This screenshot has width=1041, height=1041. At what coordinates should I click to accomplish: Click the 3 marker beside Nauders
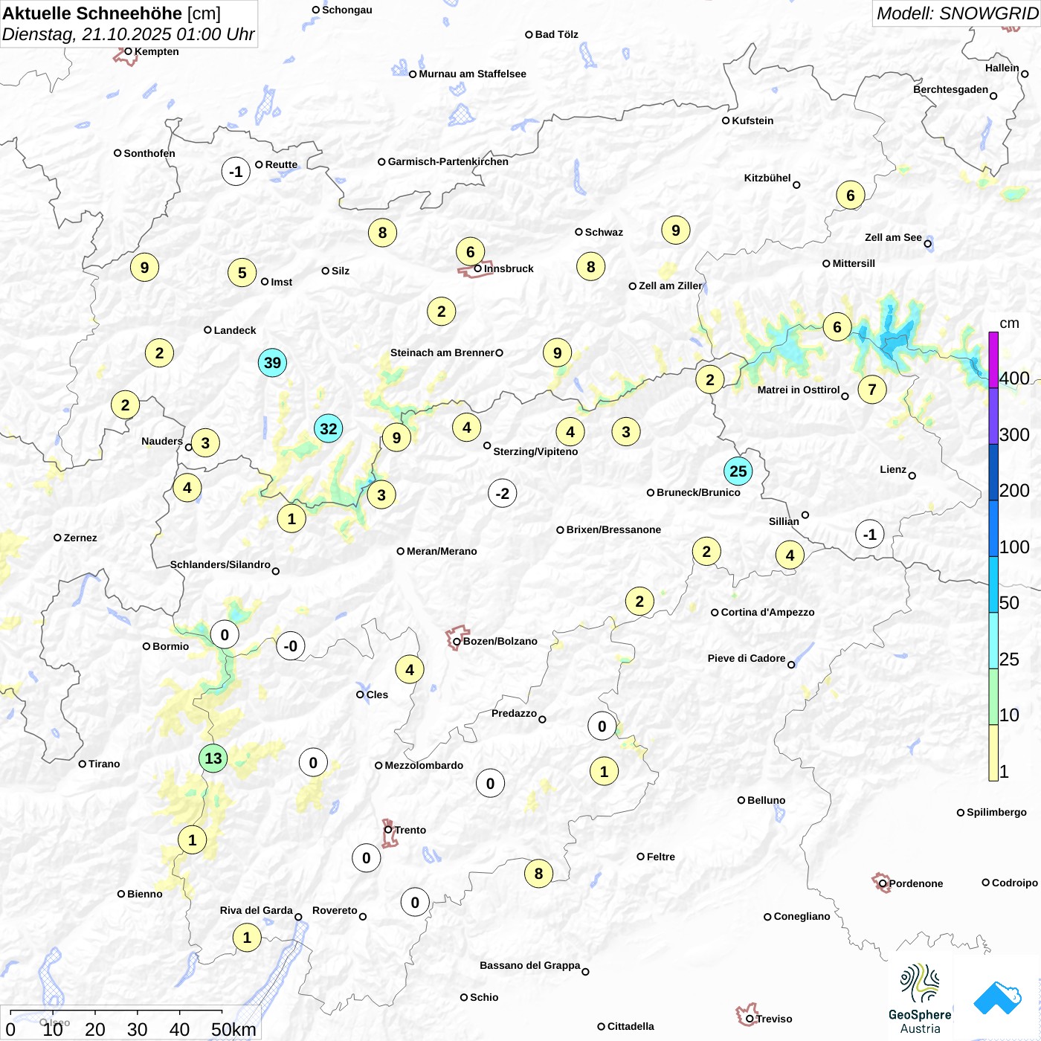pyautogui.click(x=206, y=442)
